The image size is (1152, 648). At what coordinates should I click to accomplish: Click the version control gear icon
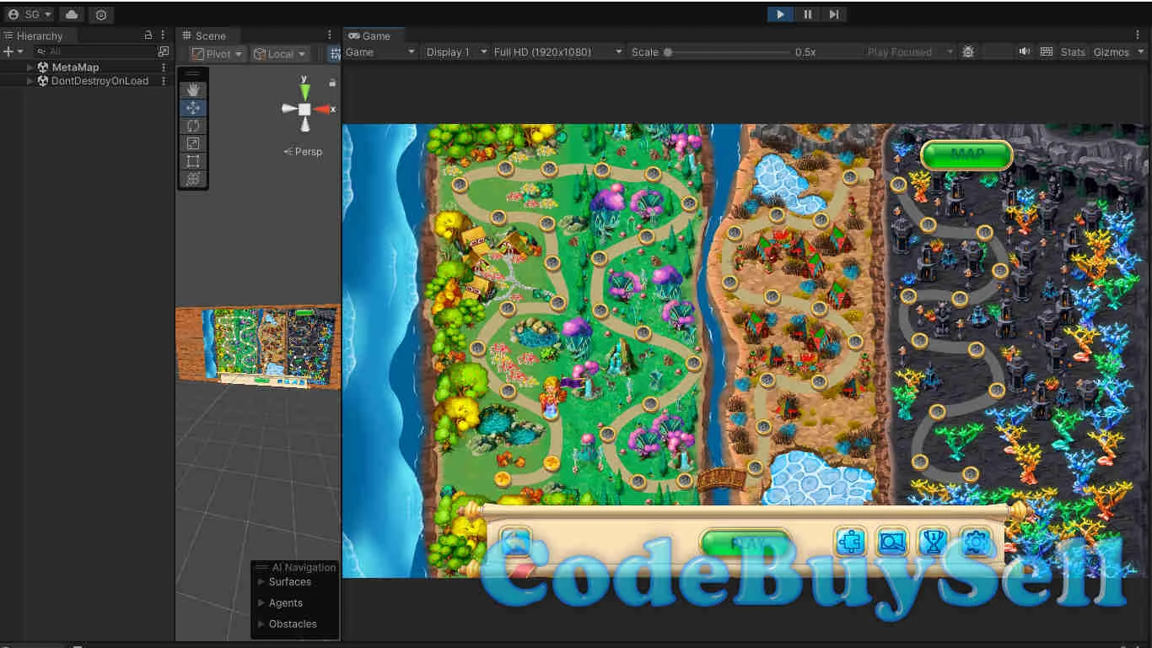101,14
